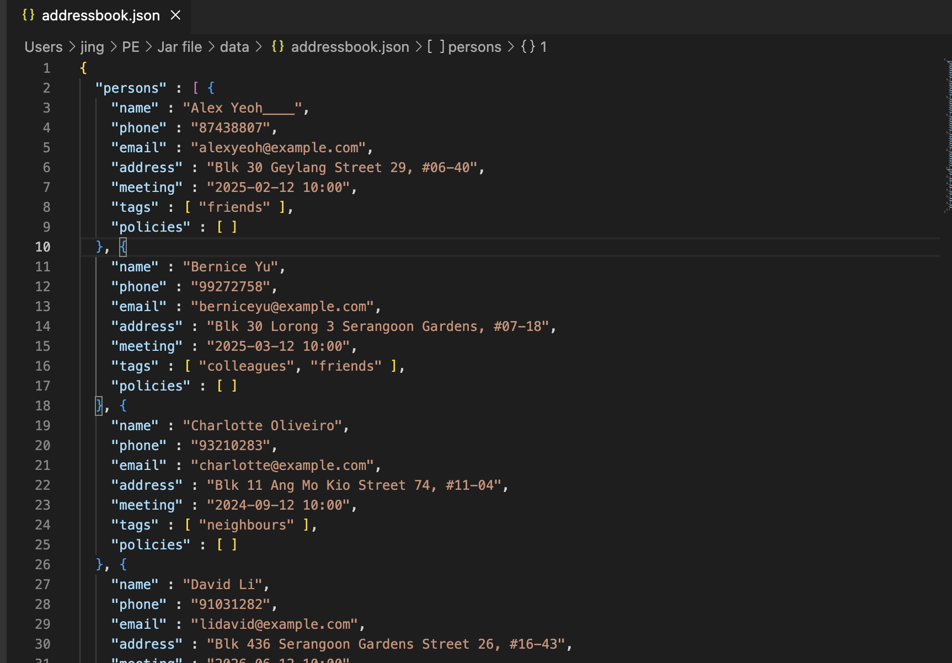Click the "Bernice Yu" name value
Screen dimensions: 952x663
[x=231, y=267]
